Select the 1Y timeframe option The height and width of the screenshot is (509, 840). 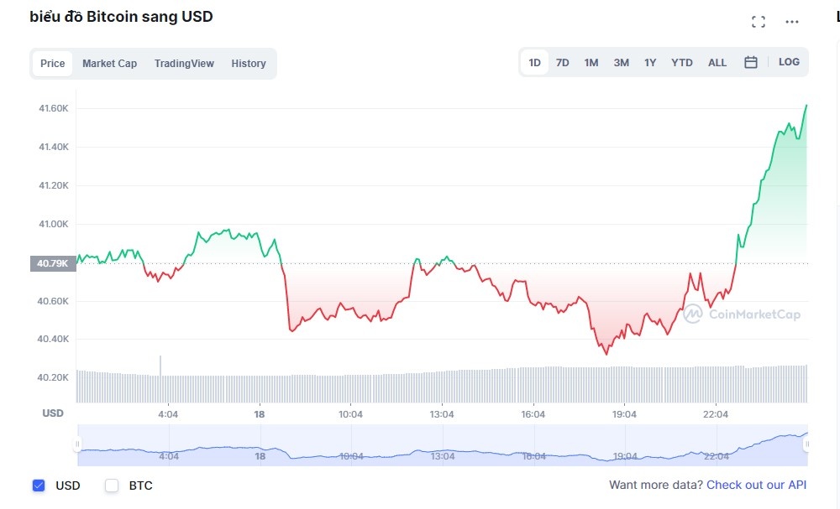coord(649,61)
